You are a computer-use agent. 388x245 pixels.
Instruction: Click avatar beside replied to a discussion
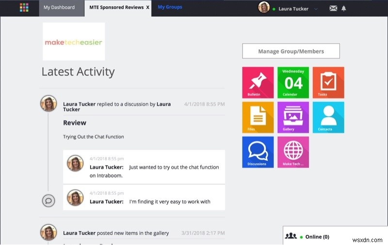(48, 104)
